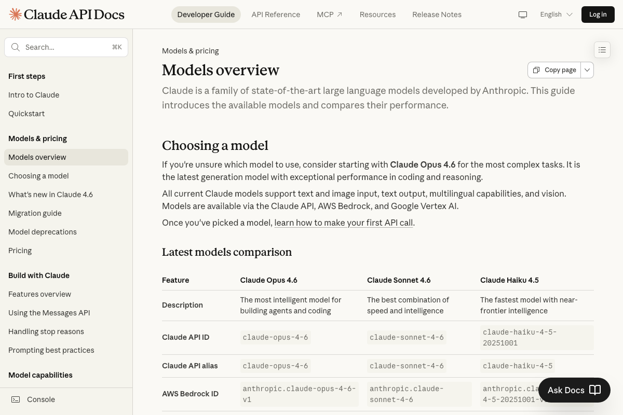Select the Developer Guide tab
Image resolution: width=623 pixels, height=415 pixels.
pos(206,15)
